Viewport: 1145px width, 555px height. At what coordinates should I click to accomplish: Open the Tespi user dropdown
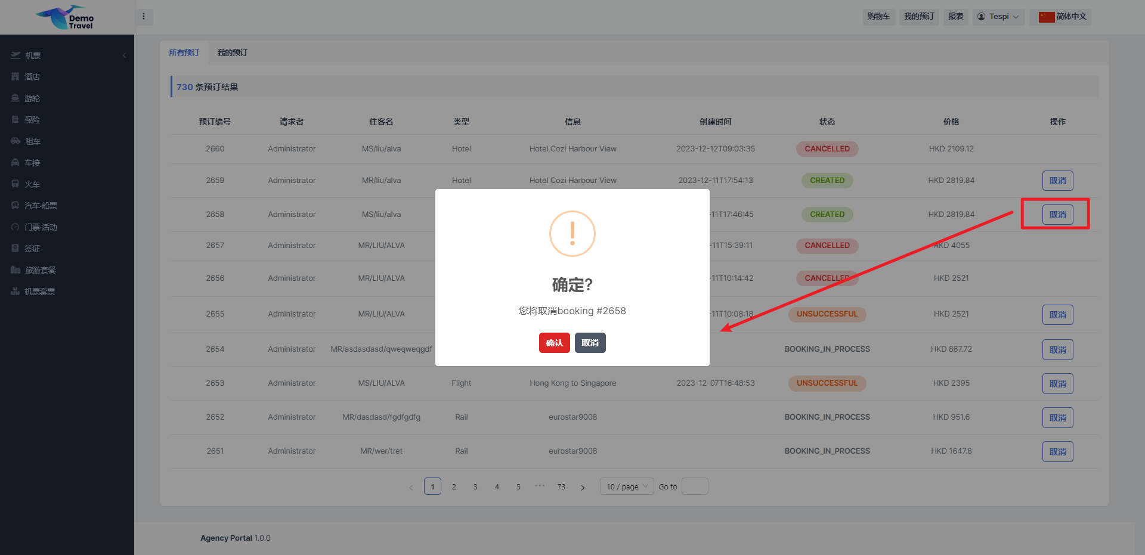click(998, 17)
